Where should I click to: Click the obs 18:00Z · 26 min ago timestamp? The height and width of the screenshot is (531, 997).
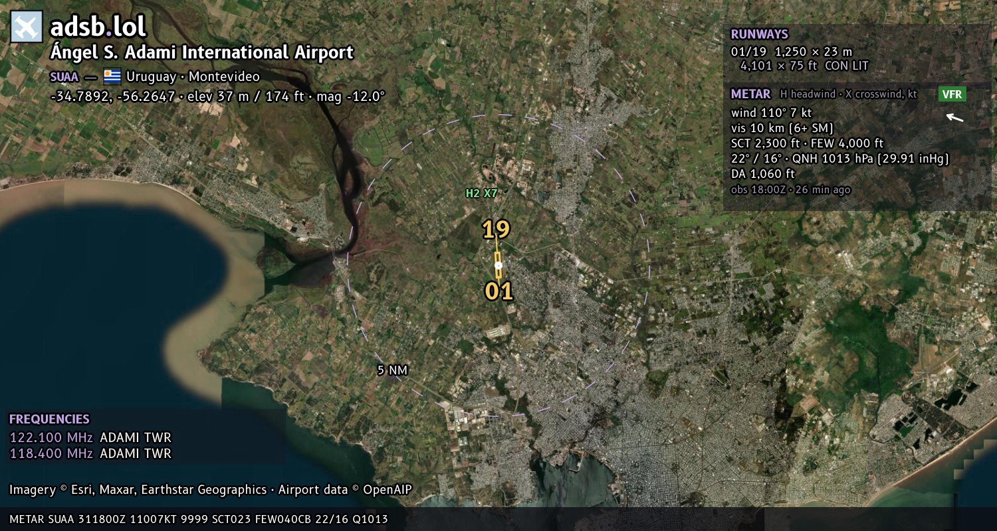[790, 190]
